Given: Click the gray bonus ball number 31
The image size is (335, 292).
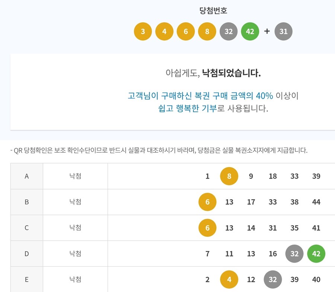Looking at the screenshot, I should [284, 31].
